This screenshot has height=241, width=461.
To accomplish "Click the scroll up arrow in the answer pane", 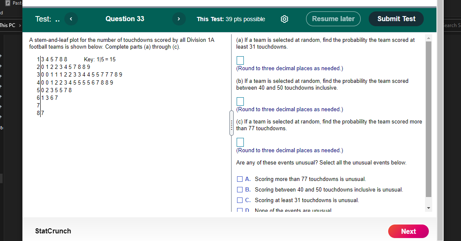I will (429, 38).
